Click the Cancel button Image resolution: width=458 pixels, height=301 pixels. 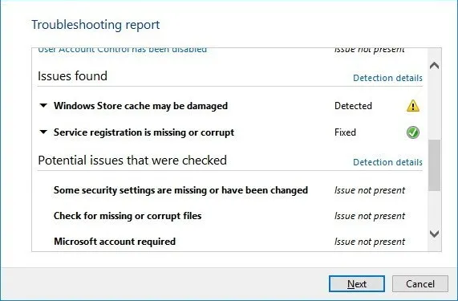(420, 284)
